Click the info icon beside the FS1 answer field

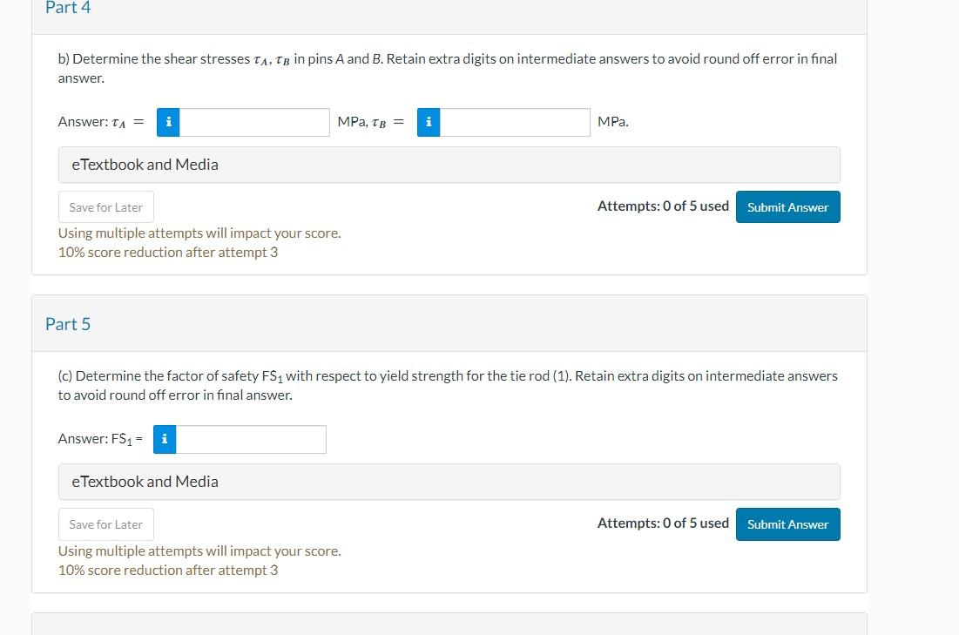(x=165, y=439)
